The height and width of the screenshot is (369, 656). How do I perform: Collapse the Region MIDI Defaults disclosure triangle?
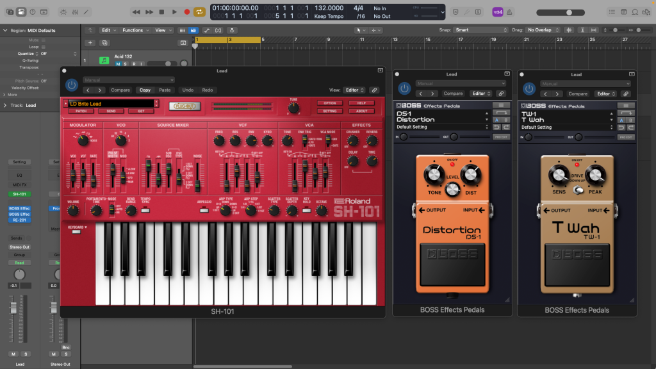point(5,30)
